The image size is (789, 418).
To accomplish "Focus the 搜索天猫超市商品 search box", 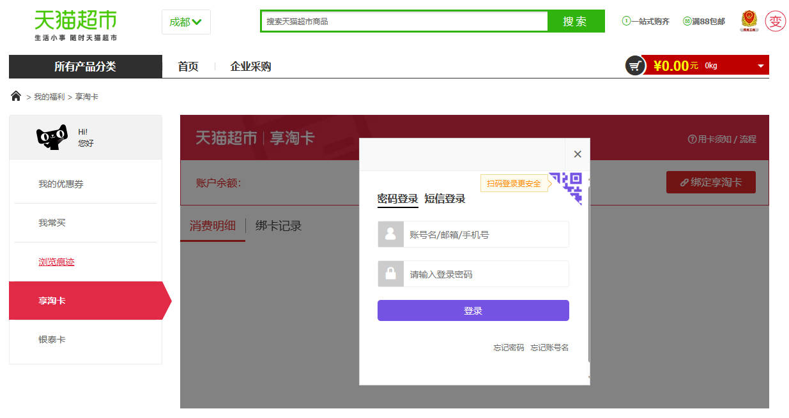I will coord(404,21).
